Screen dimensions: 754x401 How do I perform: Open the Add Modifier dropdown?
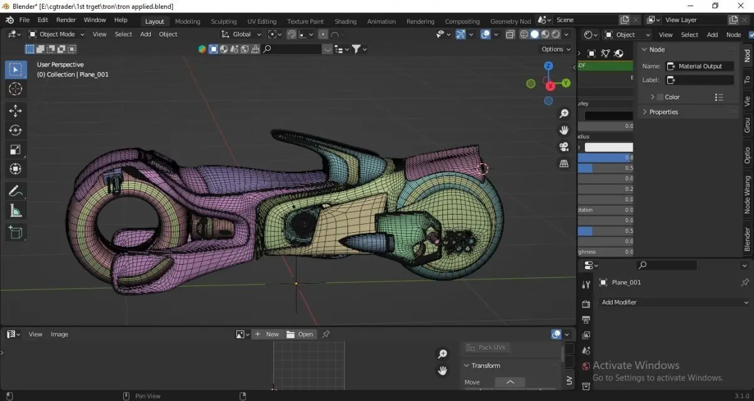[673, 302]
